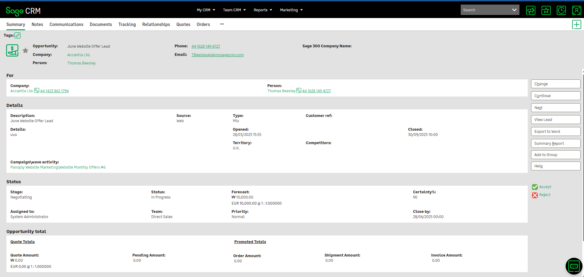The image size is (584, 277).
Task: Click the View Lead button
Action: 556,120
